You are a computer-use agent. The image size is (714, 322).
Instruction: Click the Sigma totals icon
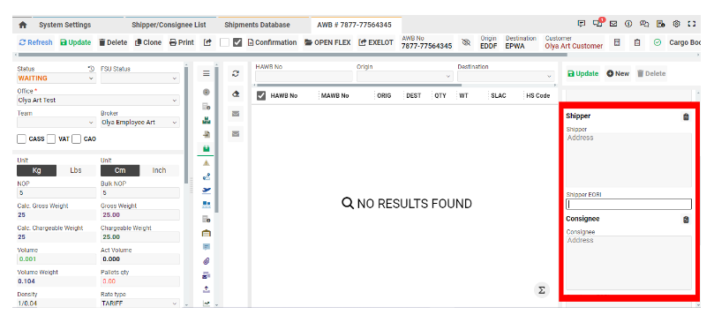coord(541,290)
